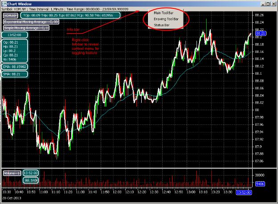Click the XOM.NY symbol label
This screenshot has width=278, height=204.
(10, 15)
